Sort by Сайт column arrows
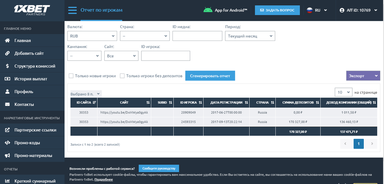 [148, 103]
